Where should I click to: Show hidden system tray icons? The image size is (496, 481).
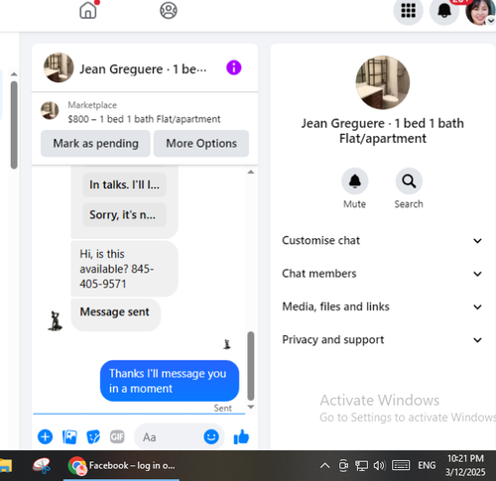(324, 466)
